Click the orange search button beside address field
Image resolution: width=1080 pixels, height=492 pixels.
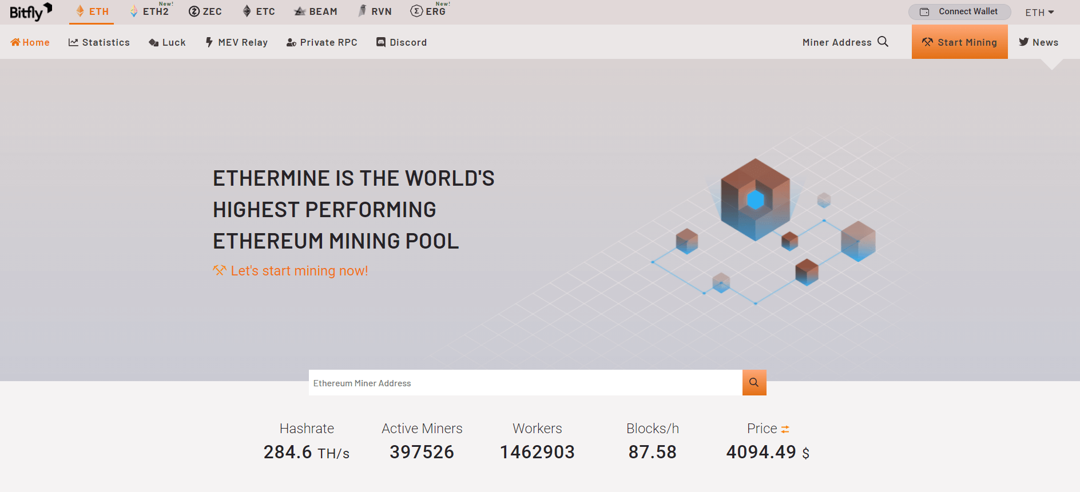pos(755,383)
